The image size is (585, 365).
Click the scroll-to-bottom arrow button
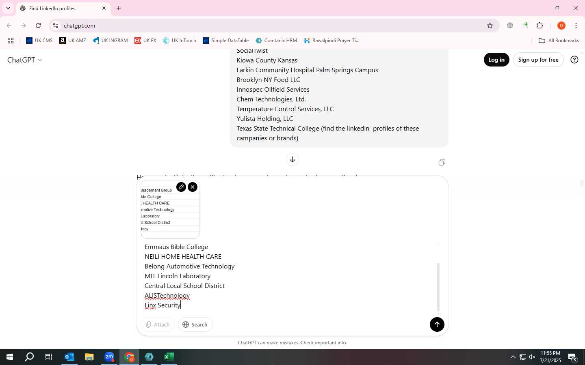tap(292, 159)
